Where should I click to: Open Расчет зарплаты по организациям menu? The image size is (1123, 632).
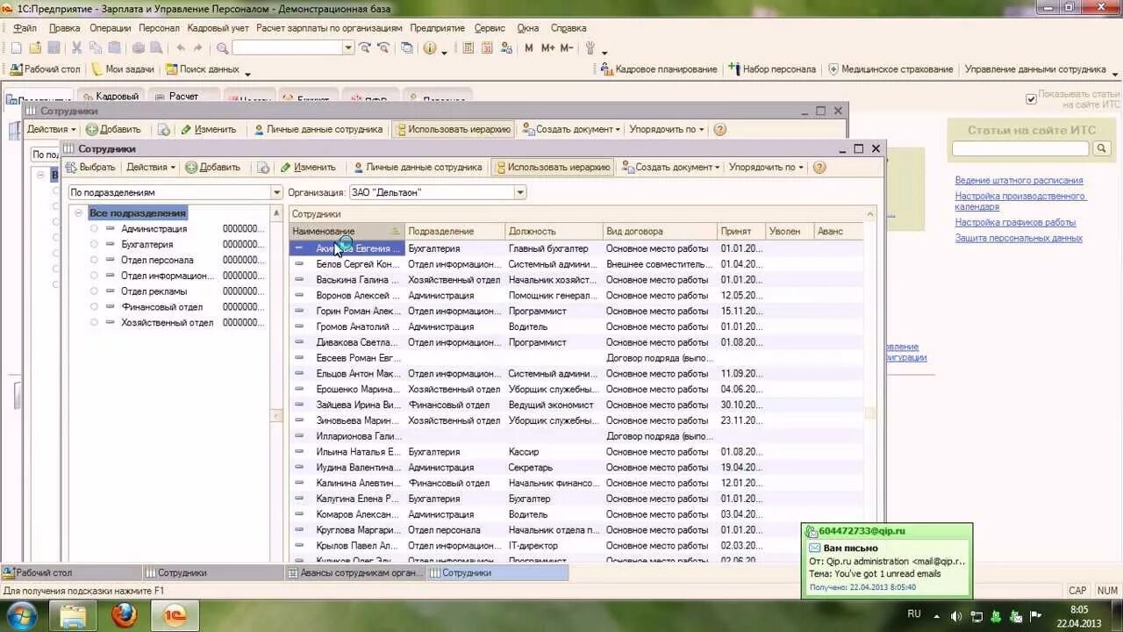[x=329, y=28]
